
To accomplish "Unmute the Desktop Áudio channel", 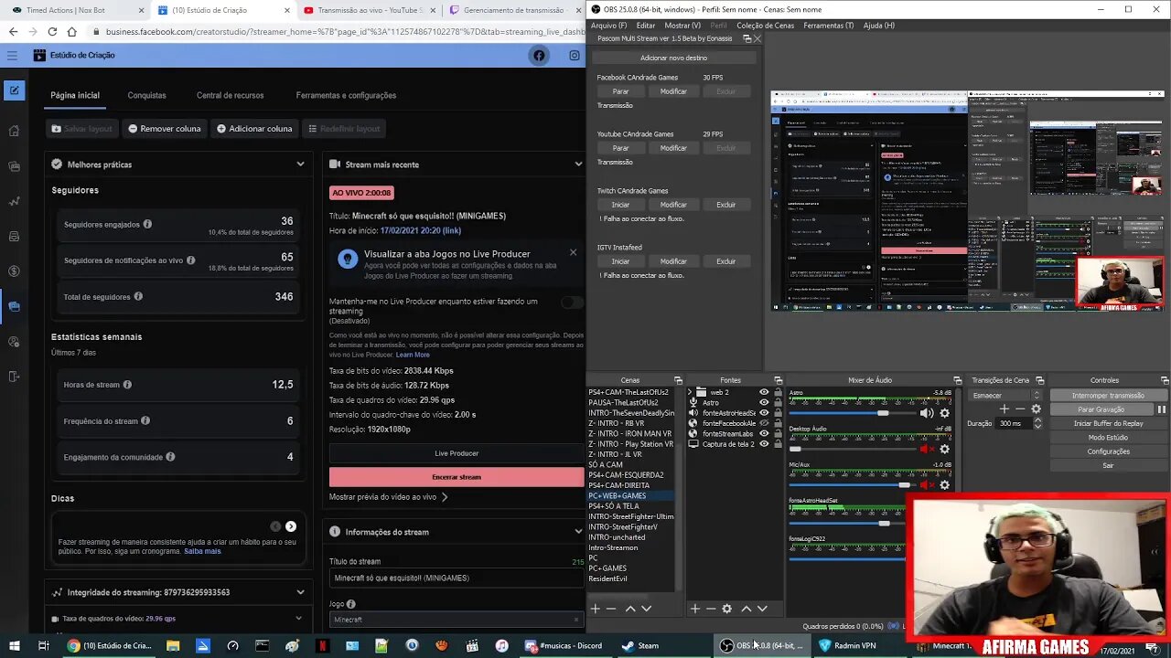I will [927, 449].
